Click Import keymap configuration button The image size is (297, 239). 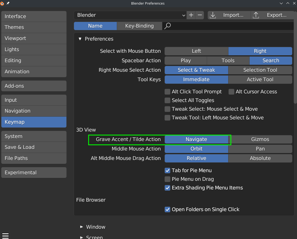pos(229,15)
